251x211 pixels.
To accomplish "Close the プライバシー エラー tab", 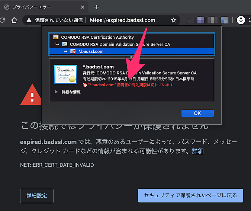I will (83, 7).
